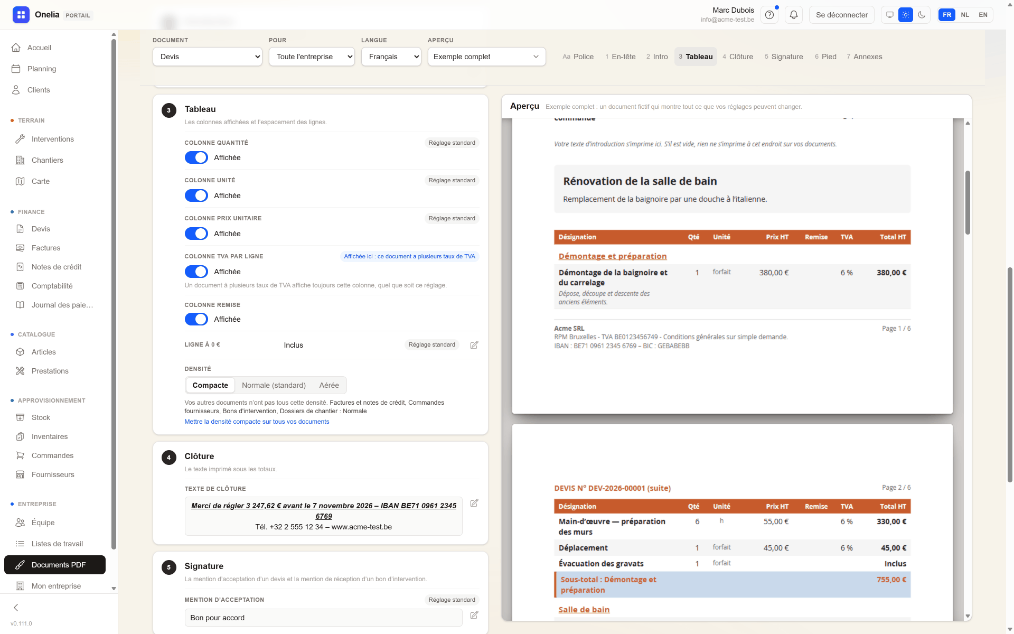Viewport: 1014px width, 634px height.
Task: Switch interface language to NL
Action: pos(965,15)
